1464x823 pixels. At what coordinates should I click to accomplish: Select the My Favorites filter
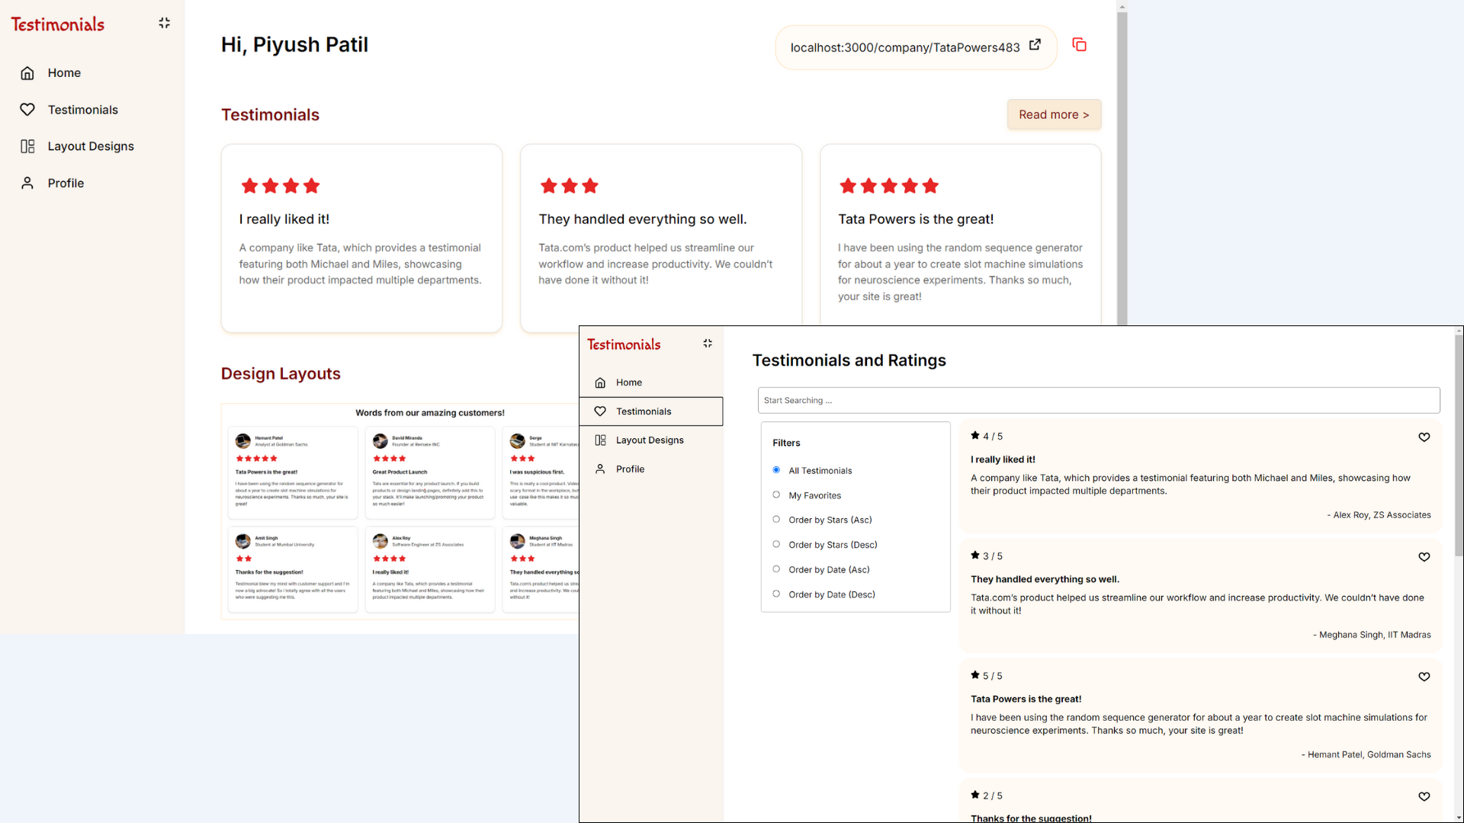[x=776, y=495]
